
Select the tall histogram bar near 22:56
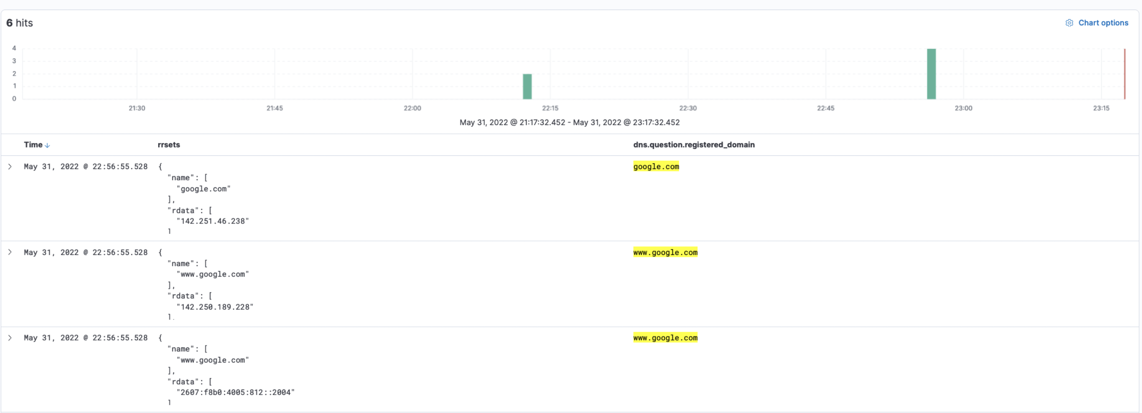[x=931, y=74]
